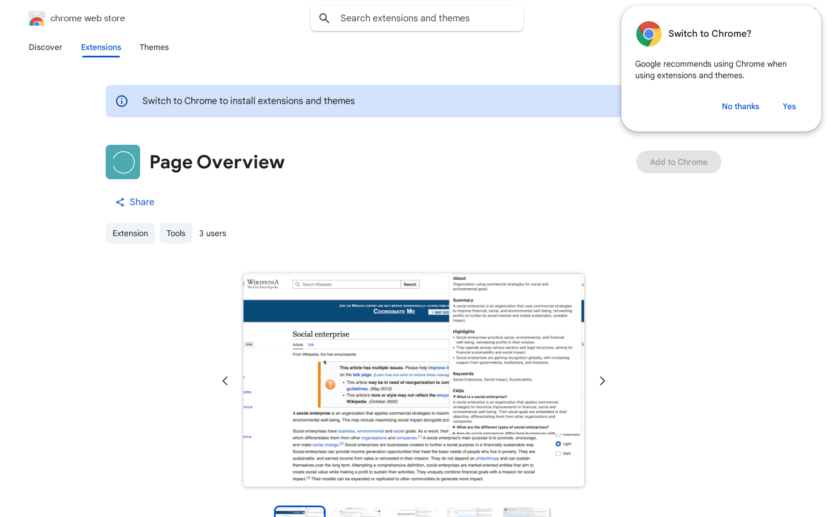This screenshot has height=517, width=827.
Task: Click 'Google recommends using Chrome' popup text
Action: click(x=711, y=70)
